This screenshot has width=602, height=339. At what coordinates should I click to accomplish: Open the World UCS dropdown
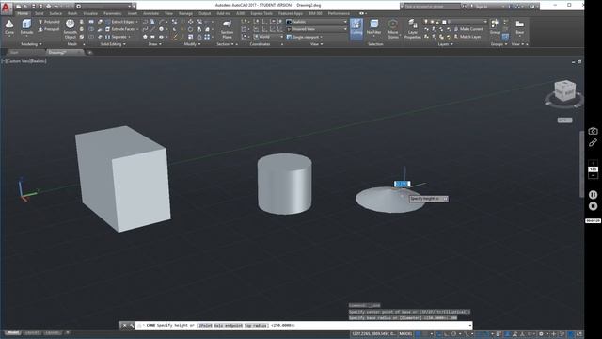(x=268, y=37)
